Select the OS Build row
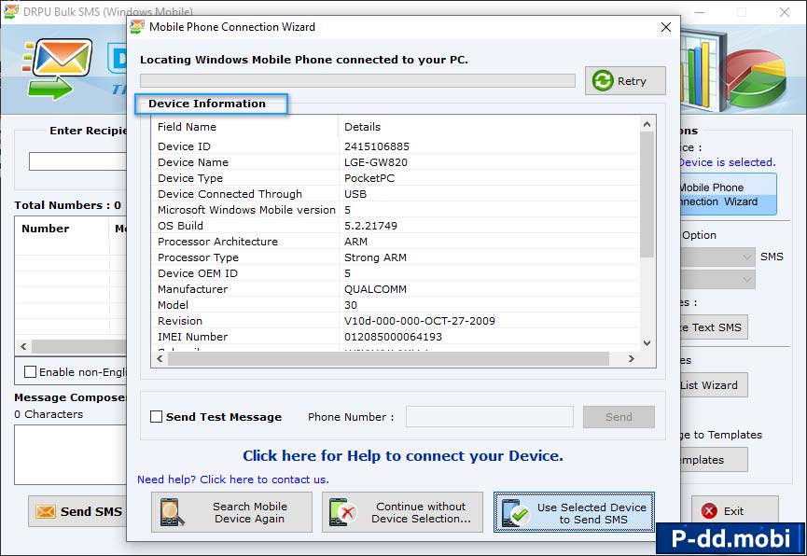Viewport: 807px width, 556px height. pyautogui.click(x=396, y=226)
